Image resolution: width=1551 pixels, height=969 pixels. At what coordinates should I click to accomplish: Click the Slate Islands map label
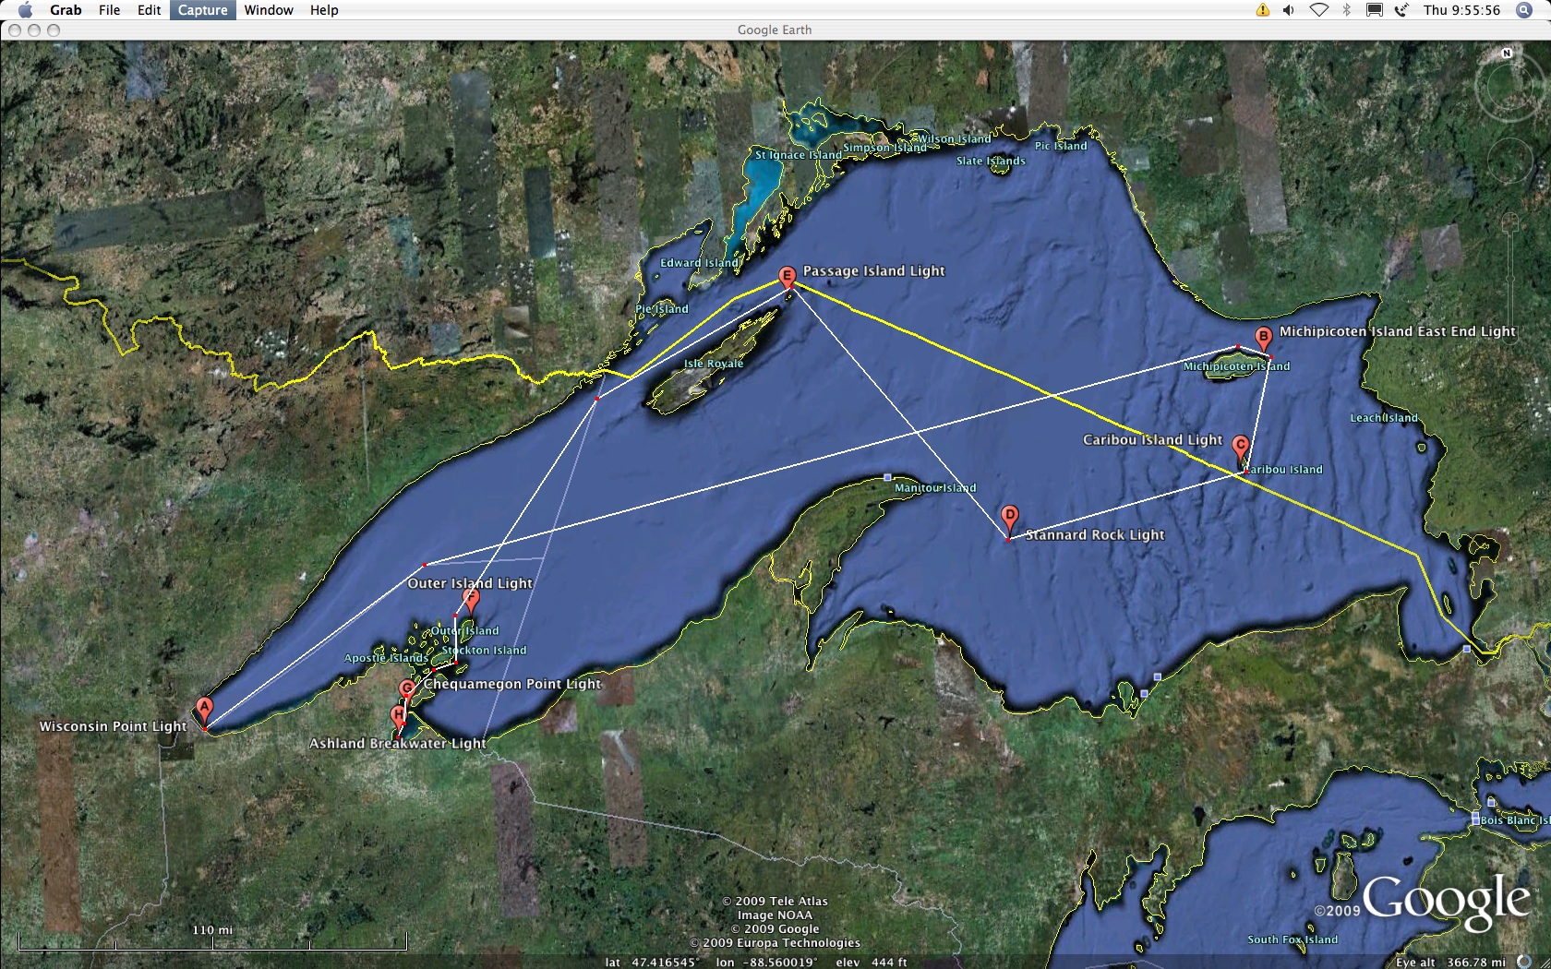coord(991,161)
